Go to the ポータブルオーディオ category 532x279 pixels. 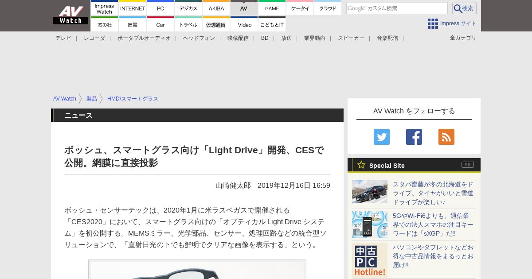[x=144, y=38]
